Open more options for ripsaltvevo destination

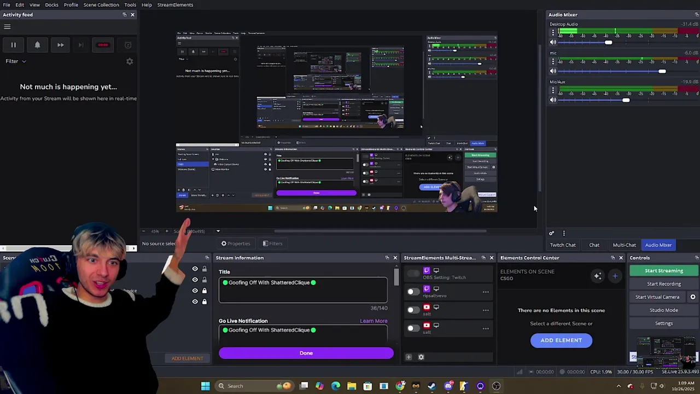[x=486, y=292]
